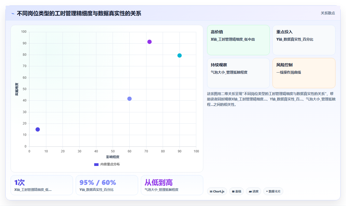Click the 实施难度 y-axis label
Image resolution: width=346 pixels, height=206 pixels.
coord(16,89)
